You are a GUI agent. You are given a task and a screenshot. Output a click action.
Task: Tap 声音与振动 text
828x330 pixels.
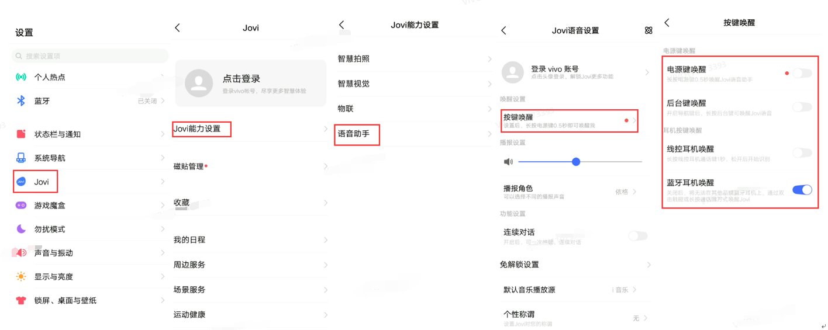[54, 253]
